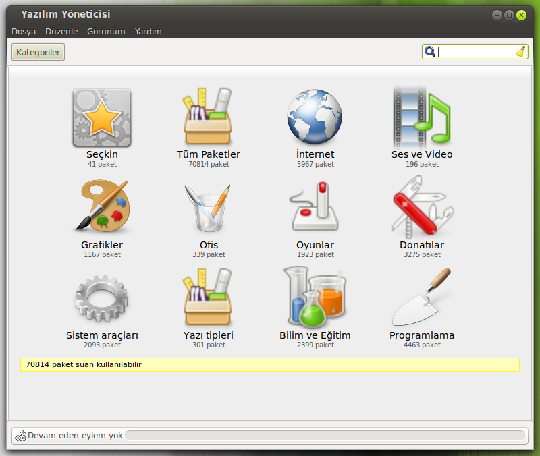
Task: Click the "41 paket" count
Action: [102, 164]
